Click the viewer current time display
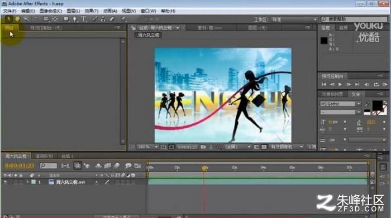 click(x=187, y=147)
